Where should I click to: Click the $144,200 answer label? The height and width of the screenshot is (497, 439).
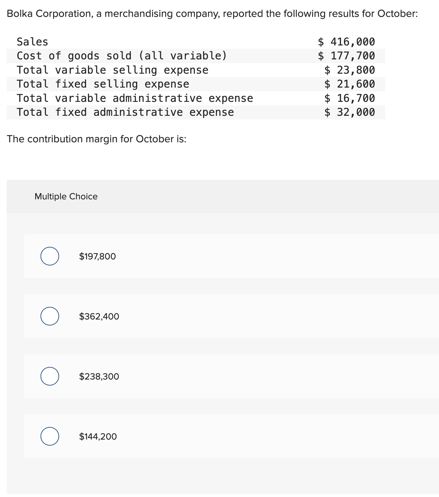(98, 437)
